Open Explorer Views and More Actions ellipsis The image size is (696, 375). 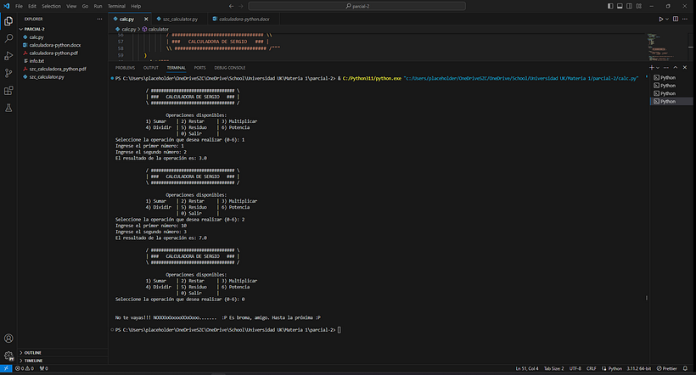point(99,19)
